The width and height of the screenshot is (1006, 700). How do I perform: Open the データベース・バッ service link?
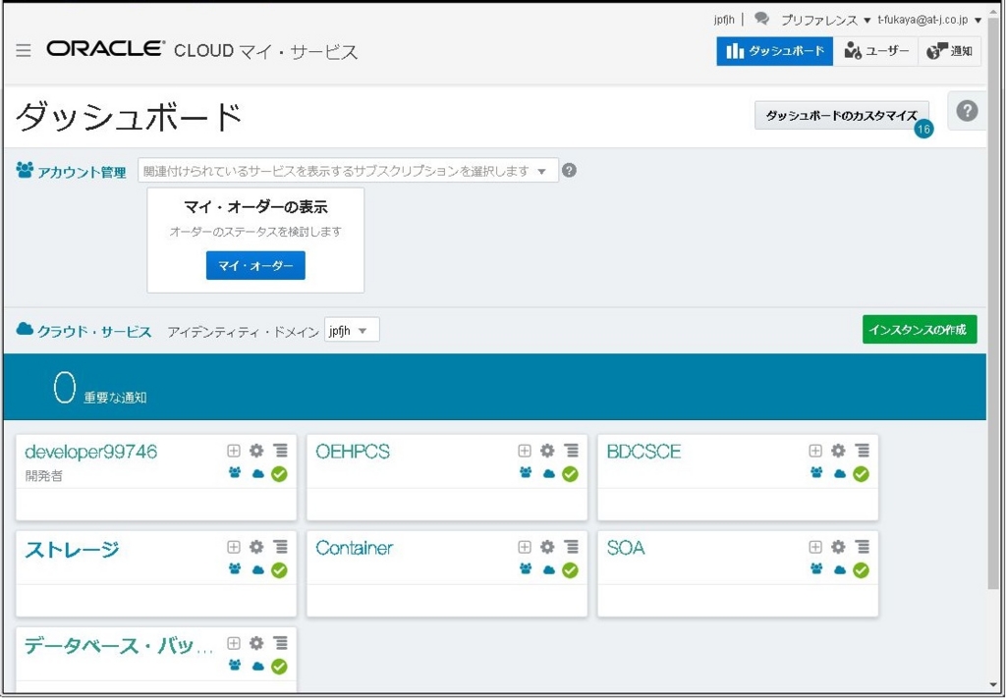[x=119, y=646]
